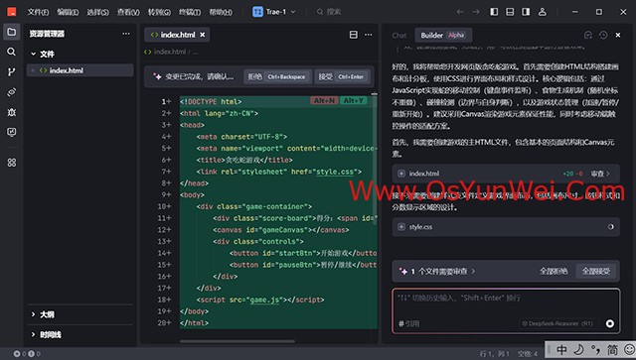Click the #引用 reference button
This screenshot has height=360, width=636.
408,323
